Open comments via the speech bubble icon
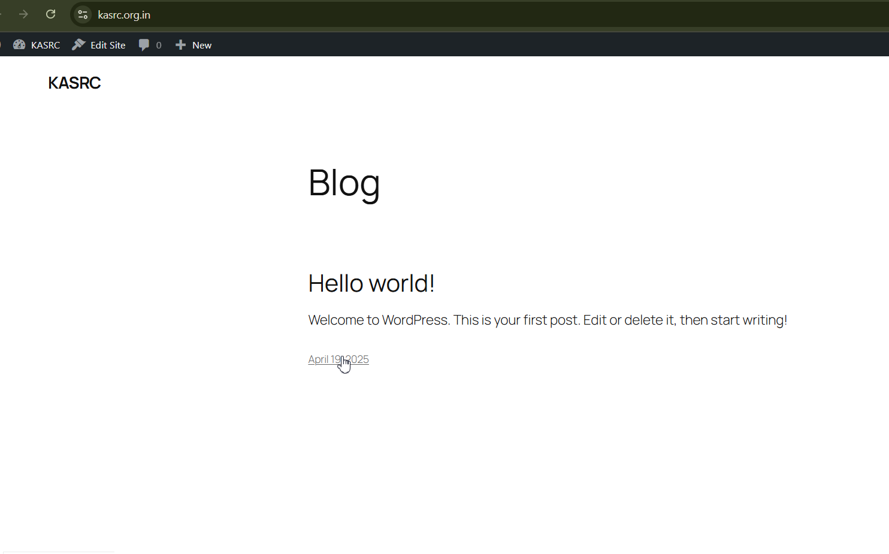889x554 pixels. [x=144, y=45]
